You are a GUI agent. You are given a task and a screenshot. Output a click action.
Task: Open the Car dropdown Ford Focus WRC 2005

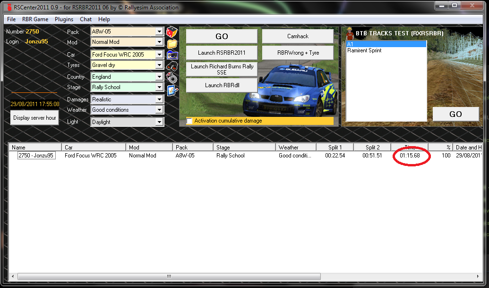159,54
